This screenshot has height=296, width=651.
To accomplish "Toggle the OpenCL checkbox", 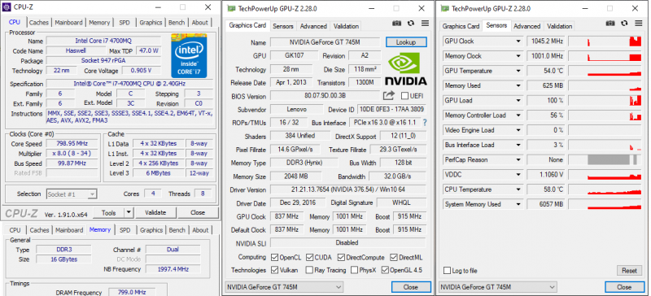I will 274,258.
